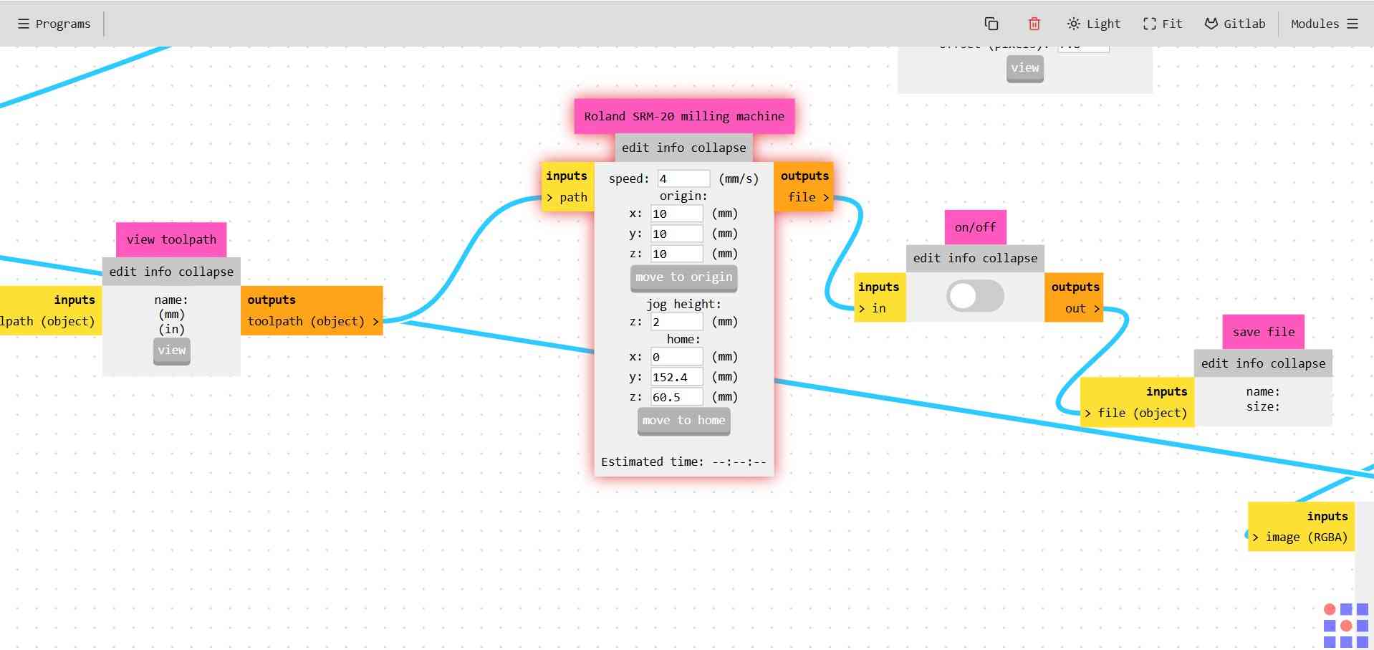Click the origin y input field
Viewport: 1374px width, 650px height.
(x=676, y=234)
